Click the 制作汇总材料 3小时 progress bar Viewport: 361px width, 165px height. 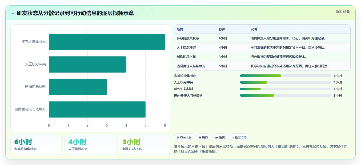tap(286, 89)
